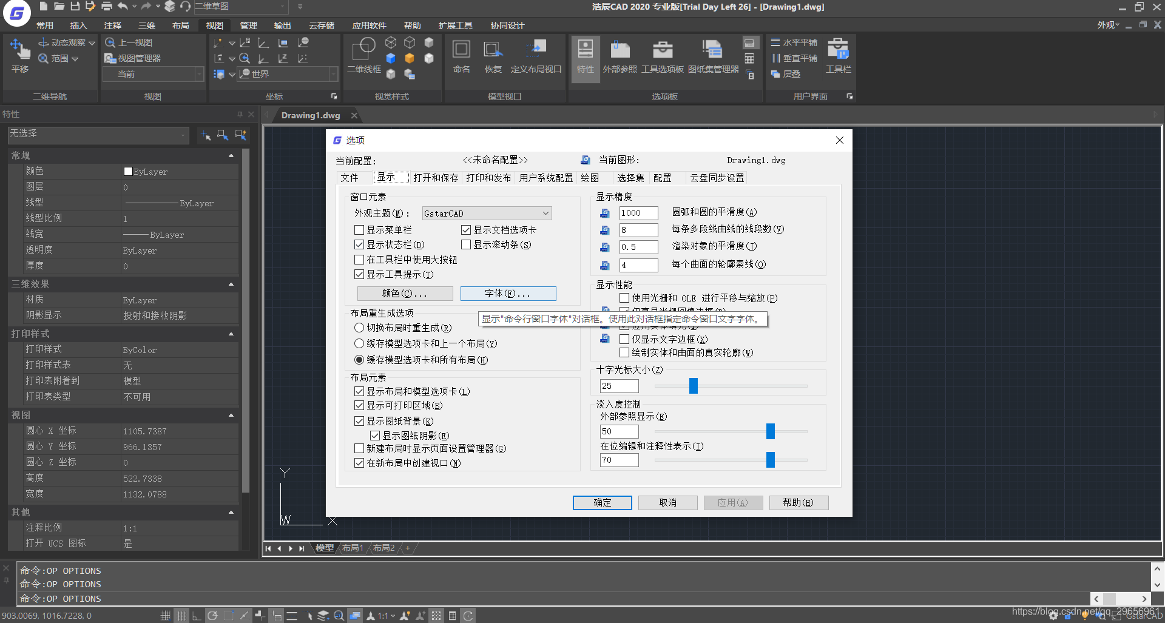Check 在工具栏中使用大按钮

[359, 260]
